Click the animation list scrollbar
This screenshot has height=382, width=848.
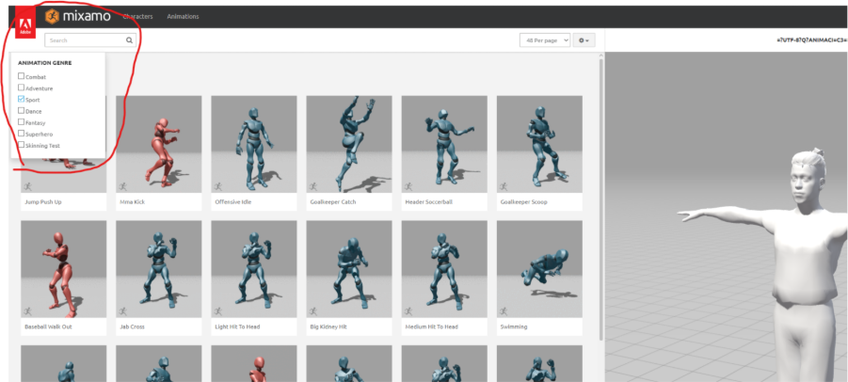tap(600, 198)
